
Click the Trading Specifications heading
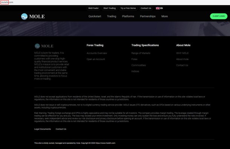(x=145, y=45)
